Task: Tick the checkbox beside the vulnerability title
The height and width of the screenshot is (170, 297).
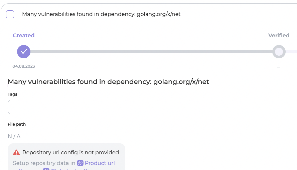Action: (10, 14)
